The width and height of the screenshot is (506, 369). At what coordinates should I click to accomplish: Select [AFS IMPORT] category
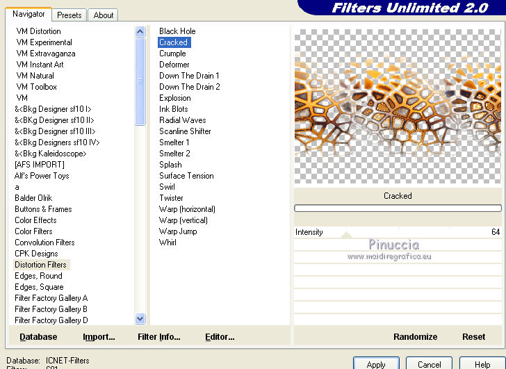click(x=40, y=165)
